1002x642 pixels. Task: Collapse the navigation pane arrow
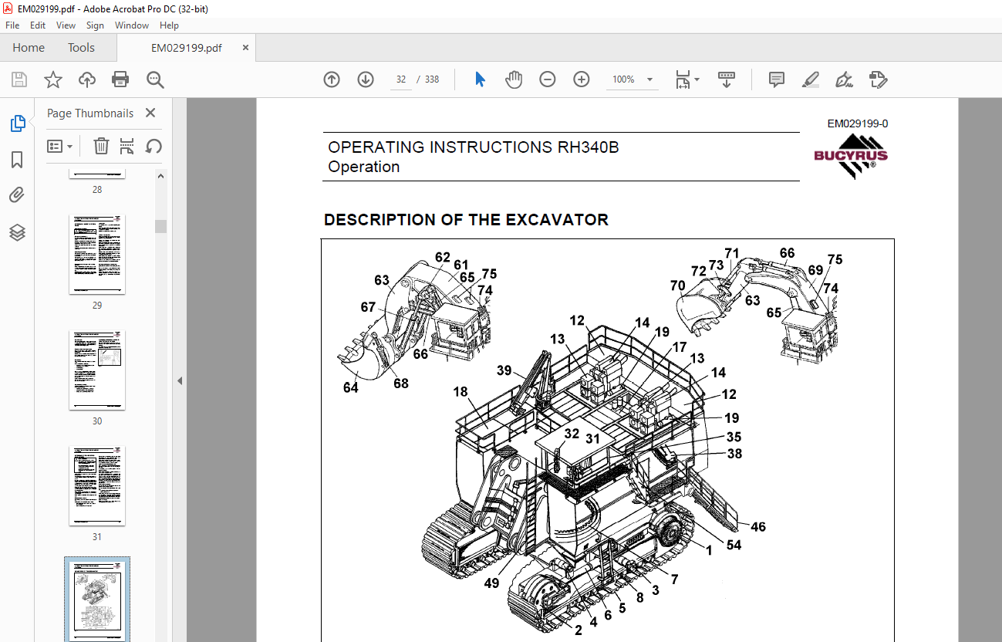179,380
